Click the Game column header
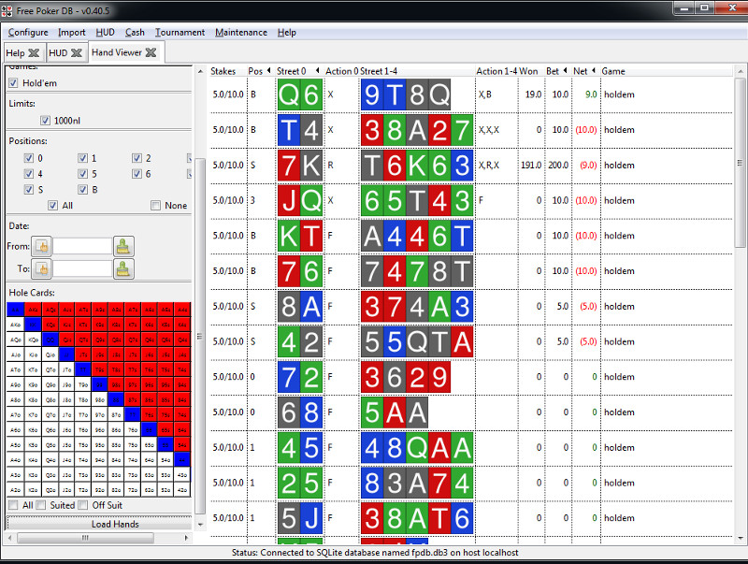This screenshot has width=748, height=564. click(613, 71)
